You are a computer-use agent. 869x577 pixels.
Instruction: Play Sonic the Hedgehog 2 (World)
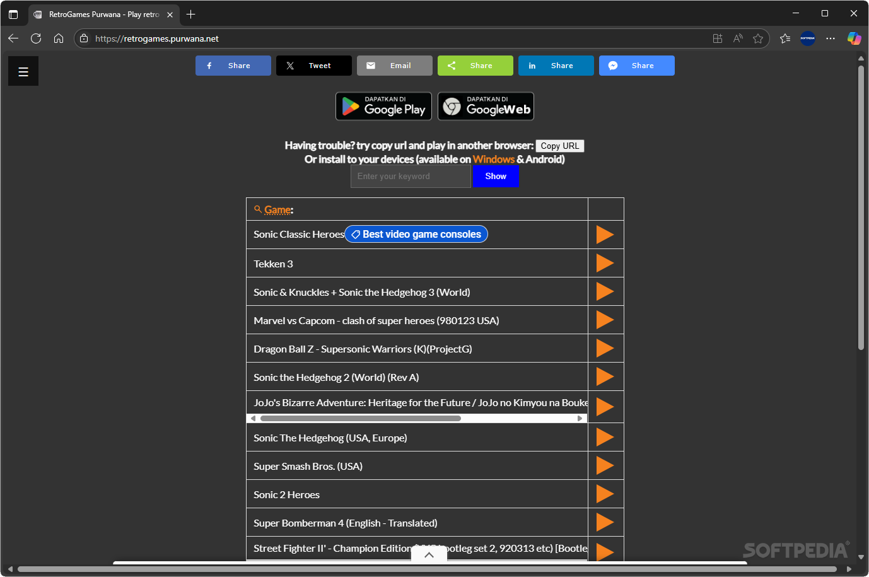(605, 376)
